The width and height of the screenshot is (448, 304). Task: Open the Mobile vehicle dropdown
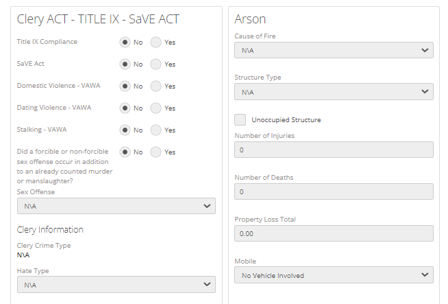[334, 275]
